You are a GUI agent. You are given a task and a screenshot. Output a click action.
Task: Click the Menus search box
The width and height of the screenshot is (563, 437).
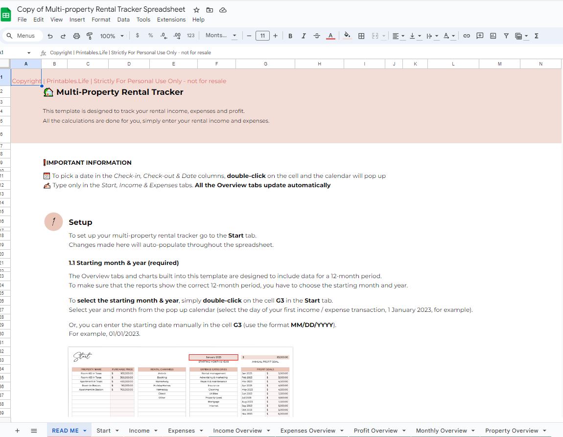(23, 36)
